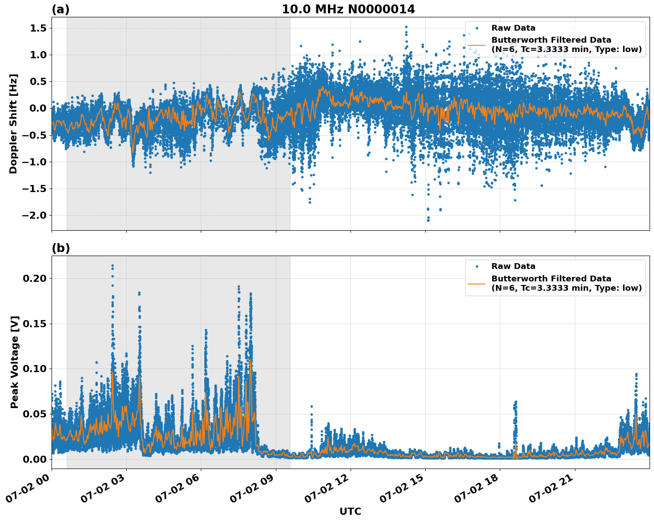The width and height of the screenshot is (654, 521).
Task: Click the orange line sample in Peak Voltage legend
Action: pyautogui.click(x=477, y=283)
